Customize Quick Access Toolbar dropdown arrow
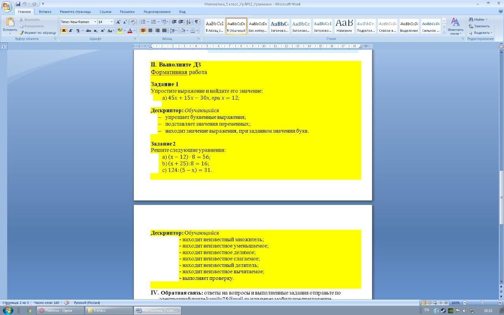Viewport: 504px width, 315px height. (x=43, y=4)
